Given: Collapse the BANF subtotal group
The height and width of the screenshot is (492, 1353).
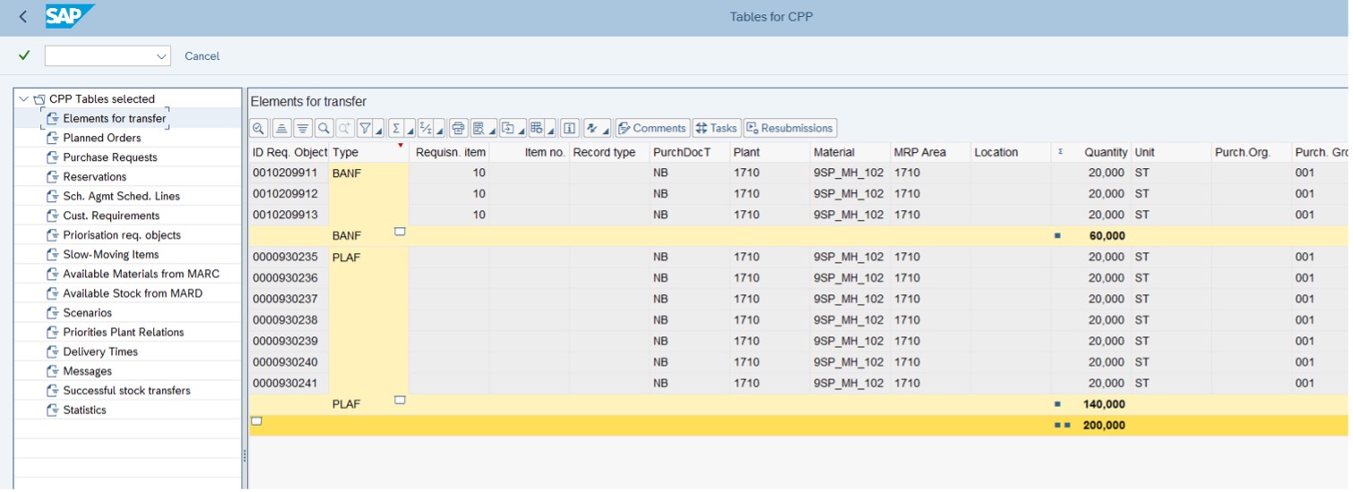Looking at the screenshot, I should click(x=400, y=232).
